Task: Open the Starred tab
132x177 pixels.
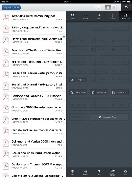Action: (x=99, y=16)
